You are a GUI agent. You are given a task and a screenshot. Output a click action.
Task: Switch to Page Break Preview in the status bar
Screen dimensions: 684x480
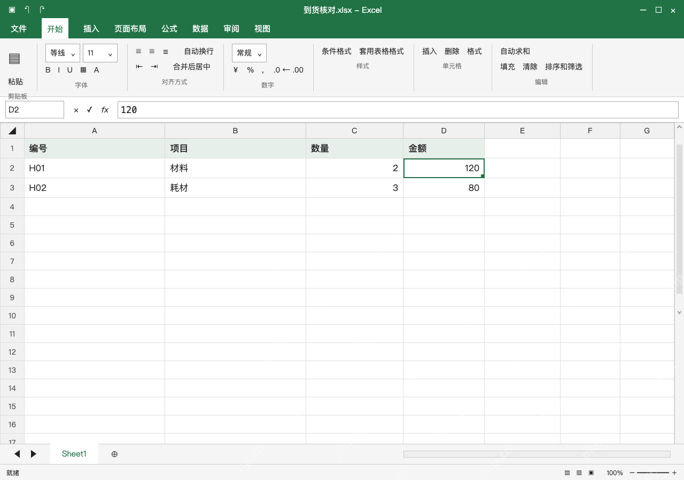(x=591, y=473)
